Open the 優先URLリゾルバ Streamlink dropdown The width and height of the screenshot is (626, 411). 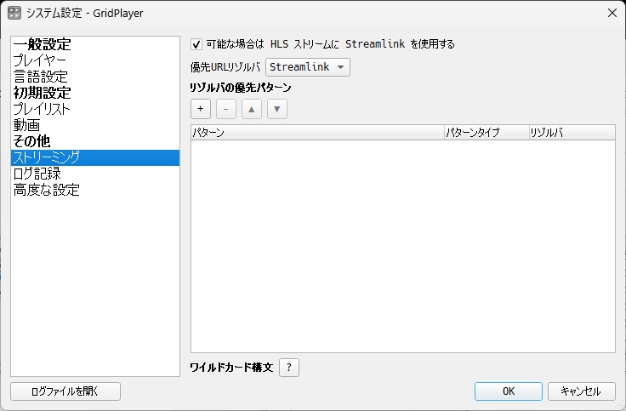(x=307, y=66)
